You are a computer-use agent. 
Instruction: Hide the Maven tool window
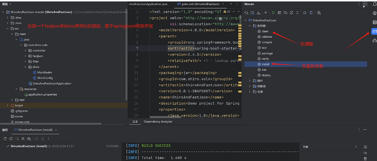point(365,4)
